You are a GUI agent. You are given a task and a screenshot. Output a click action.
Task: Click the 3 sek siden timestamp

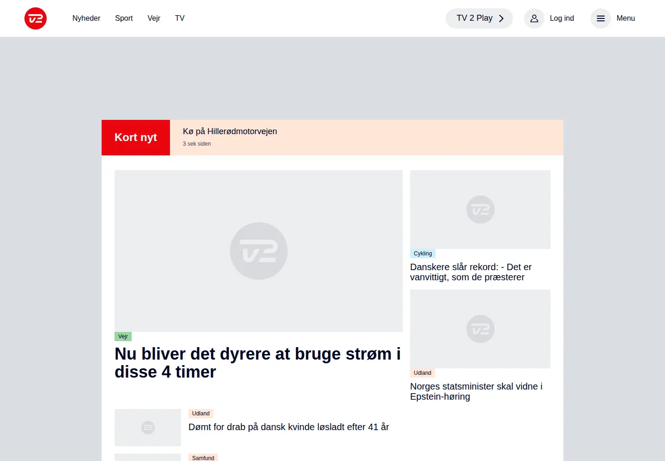197,144
